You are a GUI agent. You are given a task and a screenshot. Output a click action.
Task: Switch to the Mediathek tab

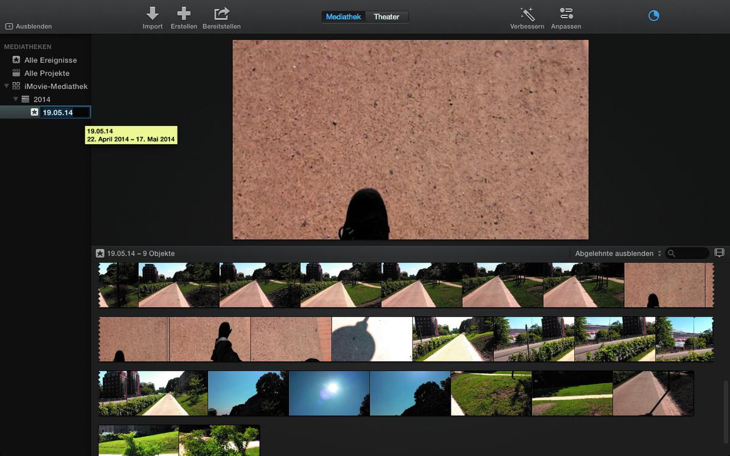click(x=344, y=17)
